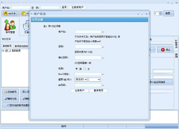Screen dimensions: 179x129
Task: Select the 女 gender radio button
Action: click(85, 69)
